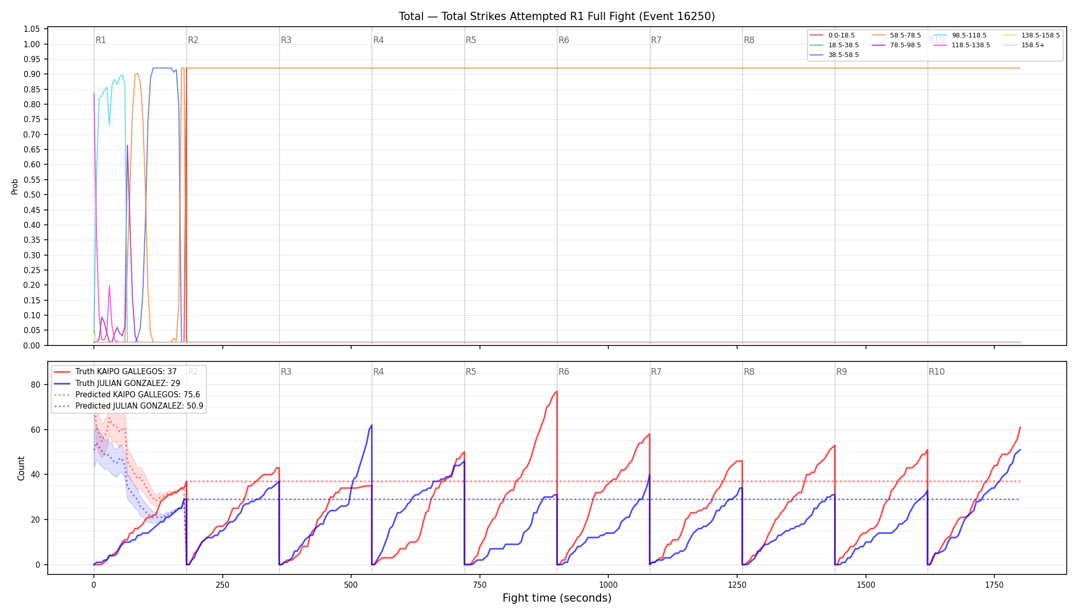Select the '0.0-18.5' legend entry label
The height and width of the screenshot is (616, 1078).
coord(841,35)
